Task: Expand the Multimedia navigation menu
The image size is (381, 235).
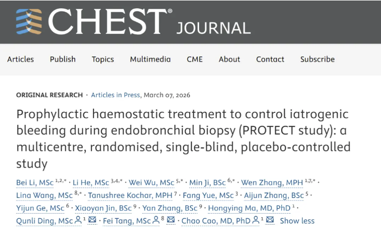Action: coord(150,59)
